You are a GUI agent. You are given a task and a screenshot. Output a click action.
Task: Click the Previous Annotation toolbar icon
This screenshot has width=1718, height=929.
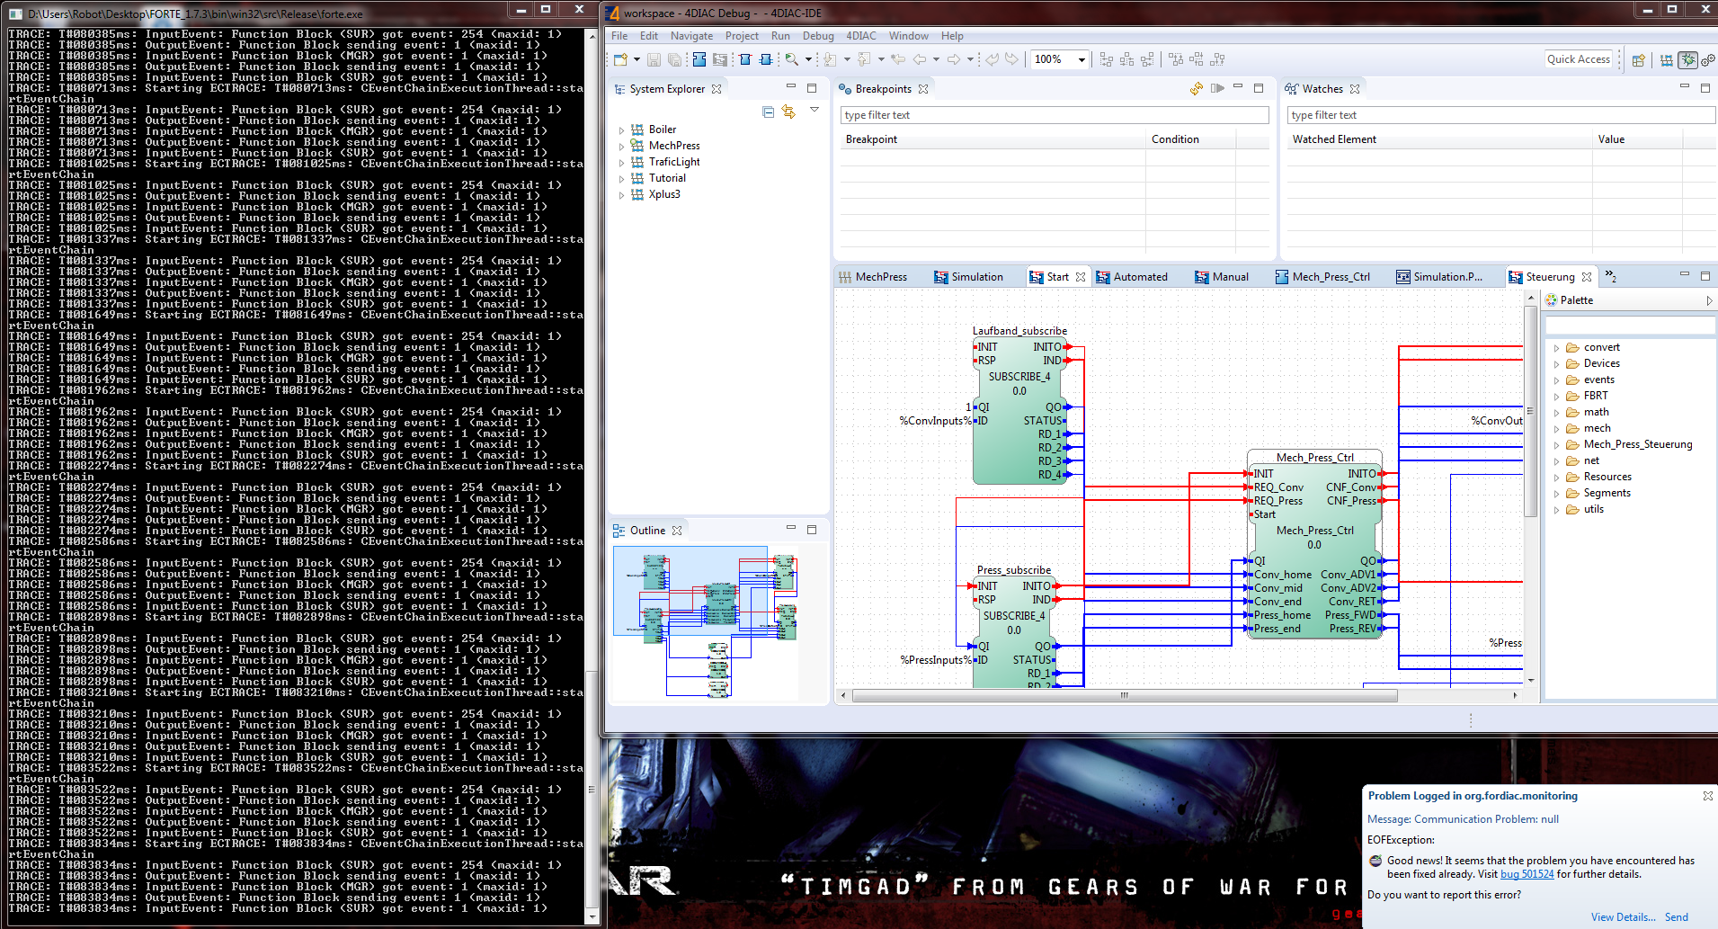click(x=864, y=59)
